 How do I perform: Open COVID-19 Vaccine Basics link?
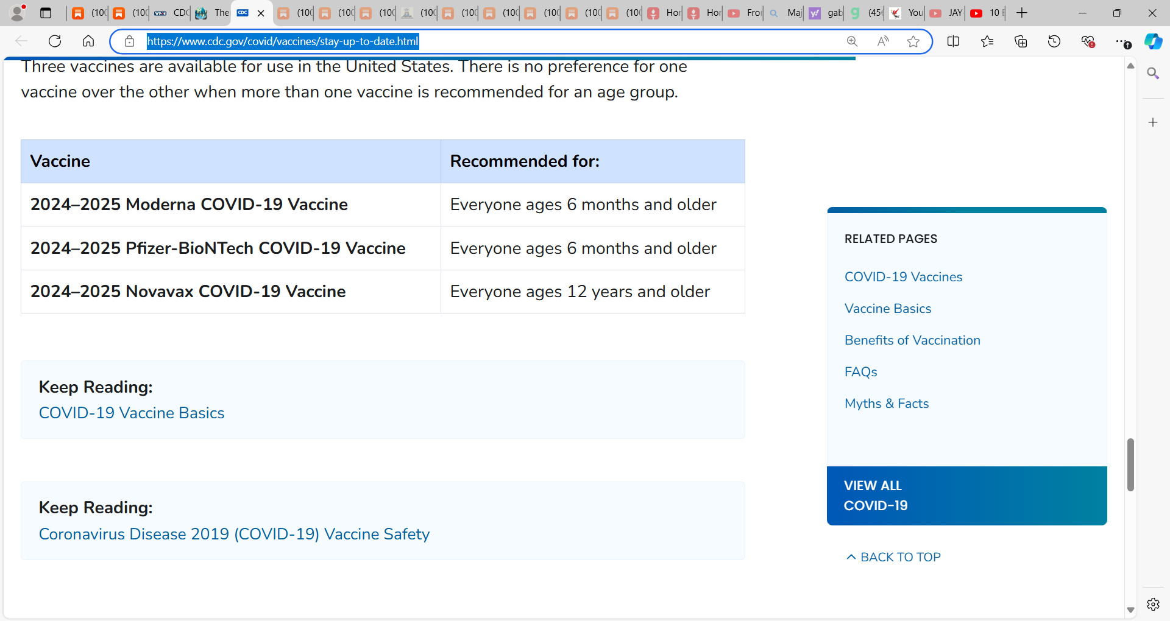coord(132,413)
